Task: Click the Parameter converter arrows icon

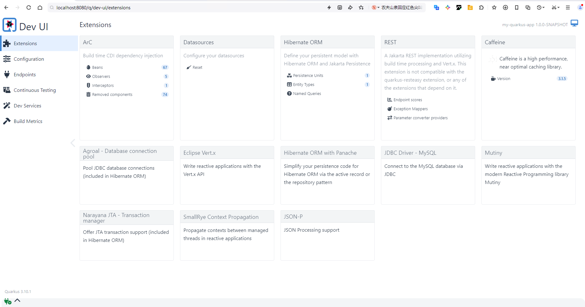Action: point(390,118)
